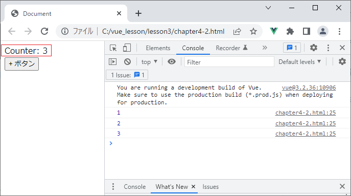
Task: Click the +ボタン button
Action: tap(21, 64)
